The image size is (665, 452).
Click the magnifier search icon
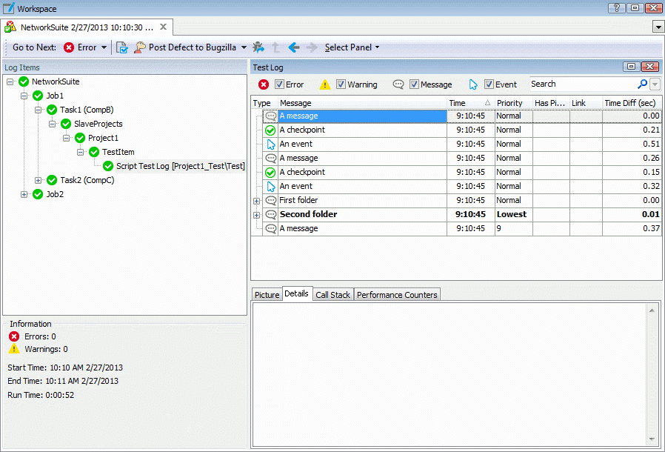pyautogui.click(x=642, y=84)
